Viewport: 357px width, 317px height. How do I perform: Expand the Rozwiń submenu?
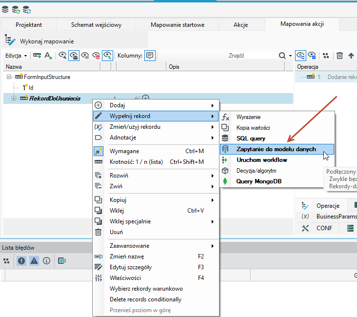[156, 176]
